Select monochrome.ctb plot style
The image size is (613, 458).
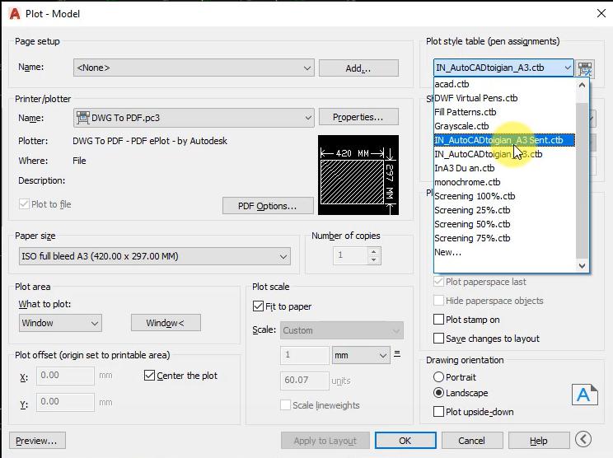tap(504, 182)
